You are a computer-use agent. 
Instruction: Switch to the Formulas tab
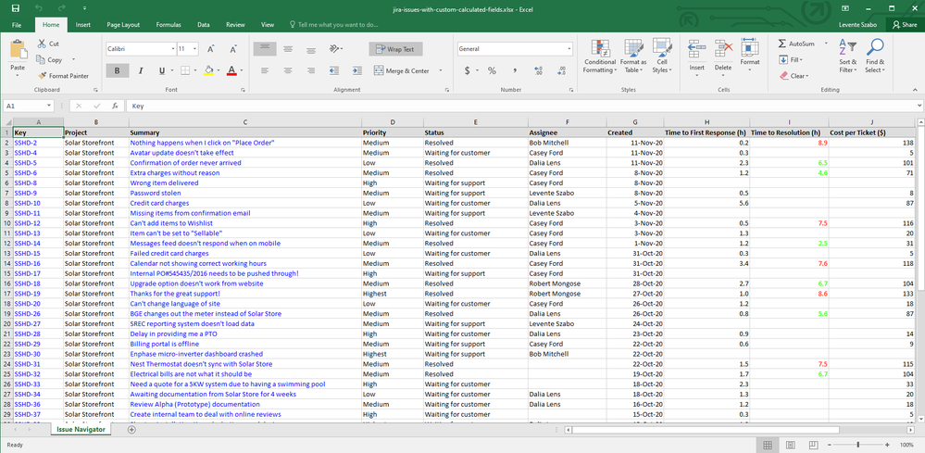pyautogui.click(x=169, y=25)
